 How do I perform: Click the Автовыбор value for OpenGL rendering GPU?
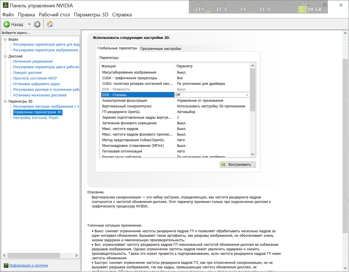(186, 112)
